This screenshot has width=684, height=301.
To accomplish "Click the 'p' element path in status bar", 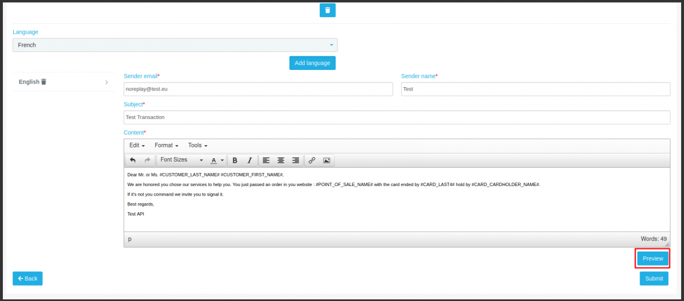I will tap(129, 239).
